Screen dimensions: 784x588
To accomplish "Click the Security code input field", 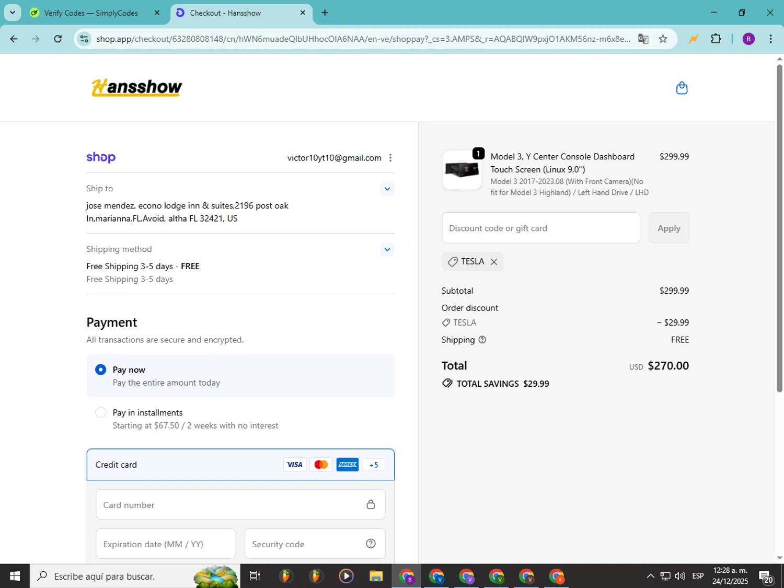I will (x=315, y=544).
